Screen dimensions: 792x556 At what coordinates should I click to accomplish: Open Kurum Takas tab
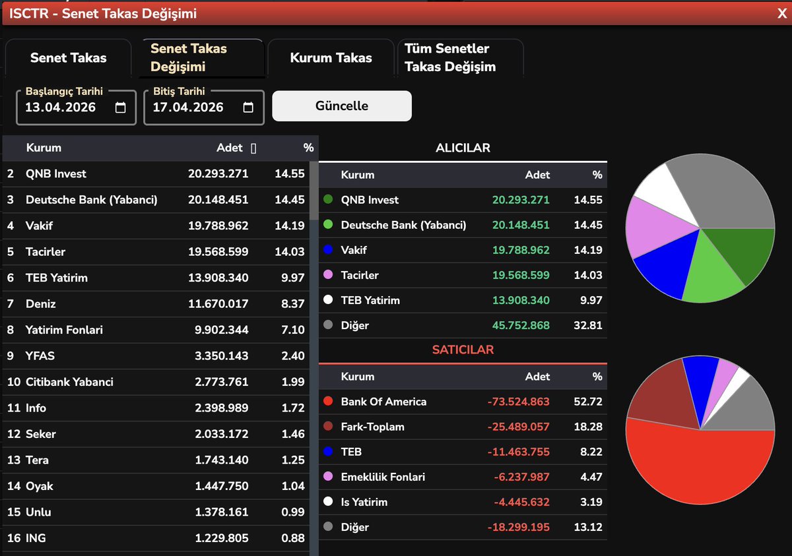331,58
